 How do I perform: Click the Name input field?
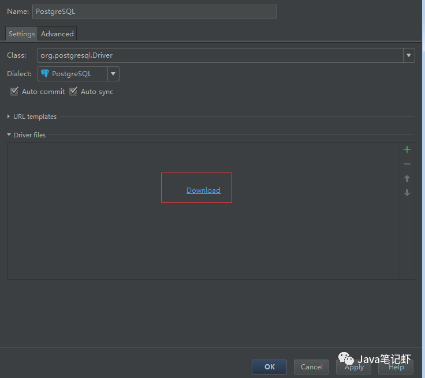point(155,12)
